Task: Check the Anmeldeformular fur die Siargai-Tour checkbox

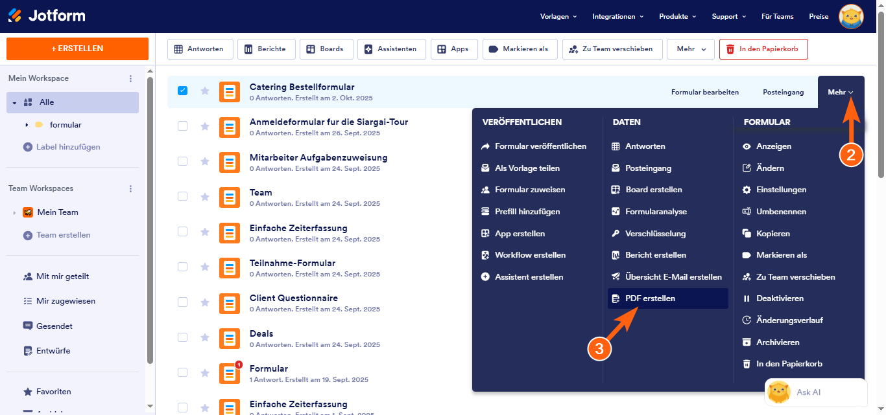Action: pyautogui.click(x=183, y=126)
